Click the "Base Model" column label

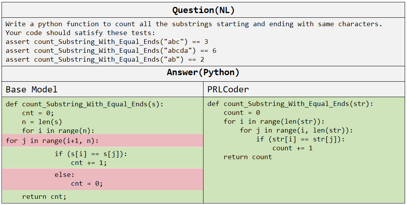(32, 90)
